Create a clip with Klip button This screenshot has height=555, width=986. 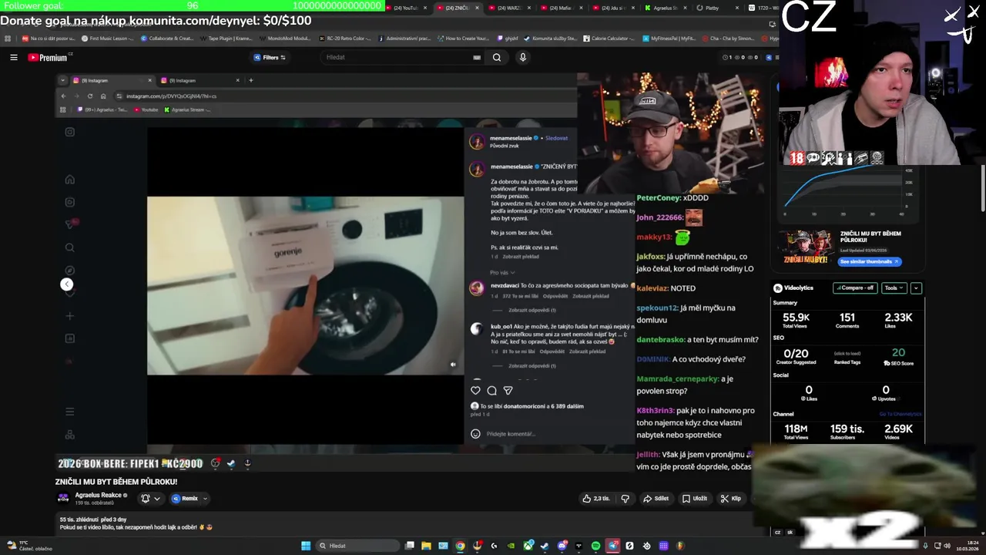click(x=731, y=499)
